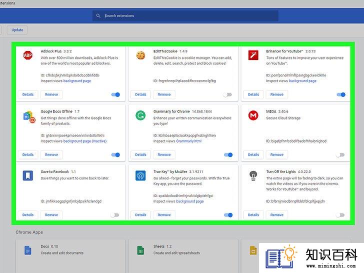Click the MEGA red M icon
Image resolution: width=364 pixels, height=273 pixels.
coord(253,115)
